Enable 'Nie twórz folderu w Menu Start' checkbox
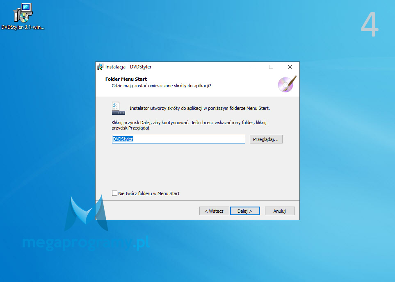 pyautogui.click(x=114, y=193)
